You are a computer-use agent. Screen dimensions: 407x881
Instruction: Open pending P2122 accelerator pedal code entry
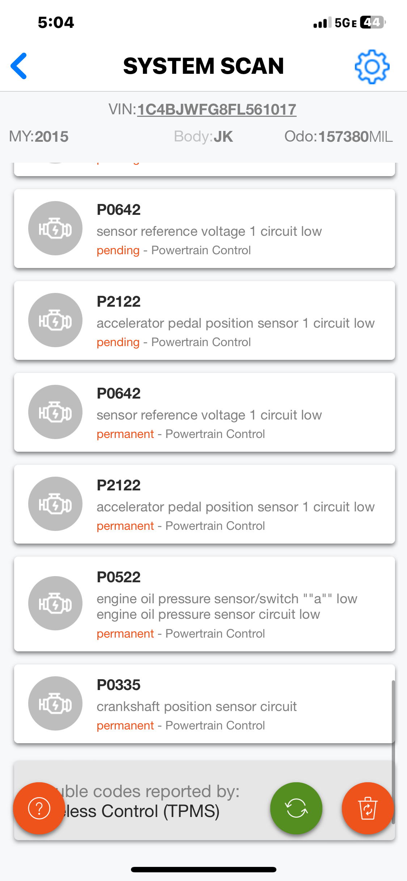click(235, 321)
